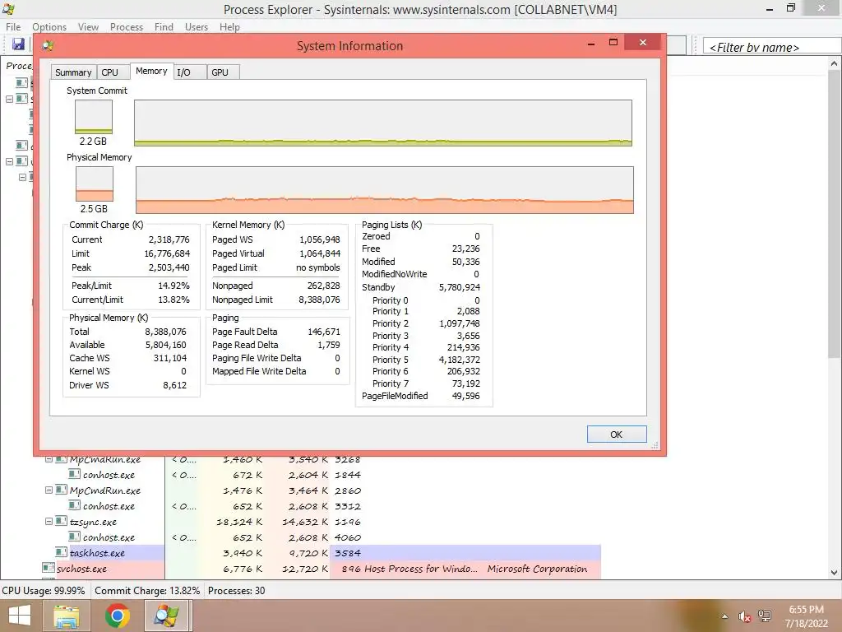
Task: Open the View menu
Action: pos(88,27)
